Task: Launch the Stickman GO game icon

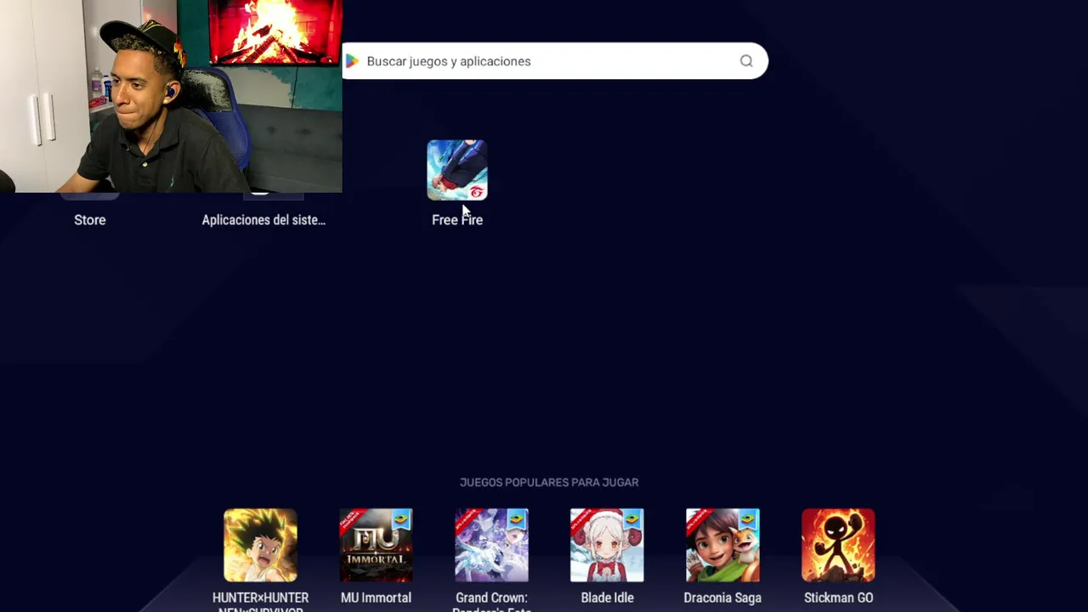Action: (838, 546)
